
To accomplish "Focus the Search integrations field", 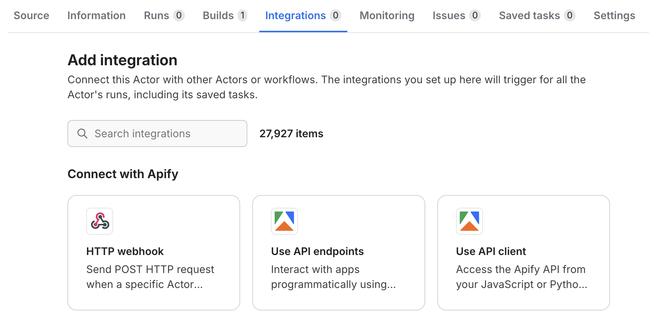I will (157, 133).
